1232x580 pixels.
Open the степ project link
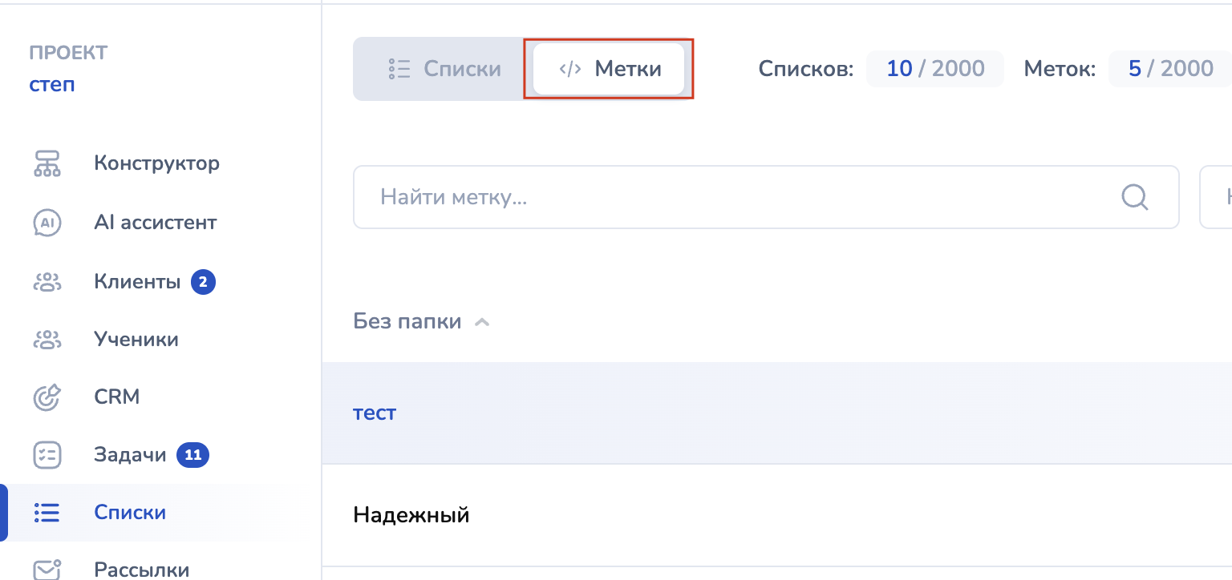point(52,84)
